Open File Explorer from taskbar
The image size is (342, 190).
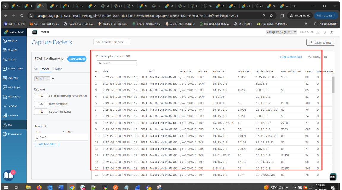tap(28, 187)
